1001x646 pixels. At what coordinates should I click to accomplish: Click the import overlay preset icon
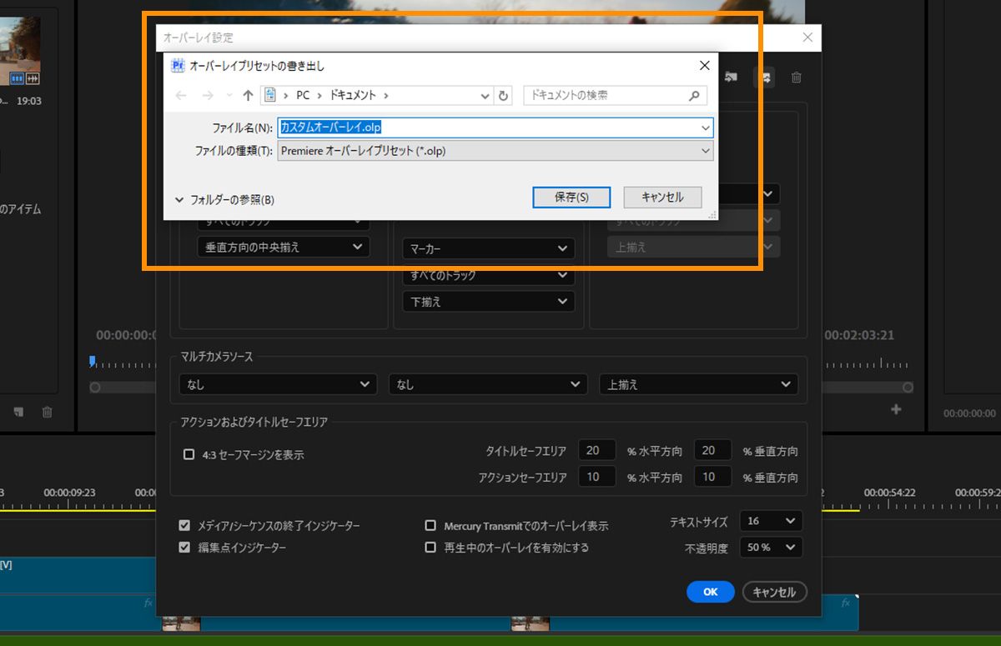[731, 78]
